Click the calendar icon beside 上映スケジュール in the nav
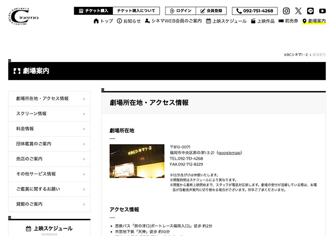 [208, 21]
